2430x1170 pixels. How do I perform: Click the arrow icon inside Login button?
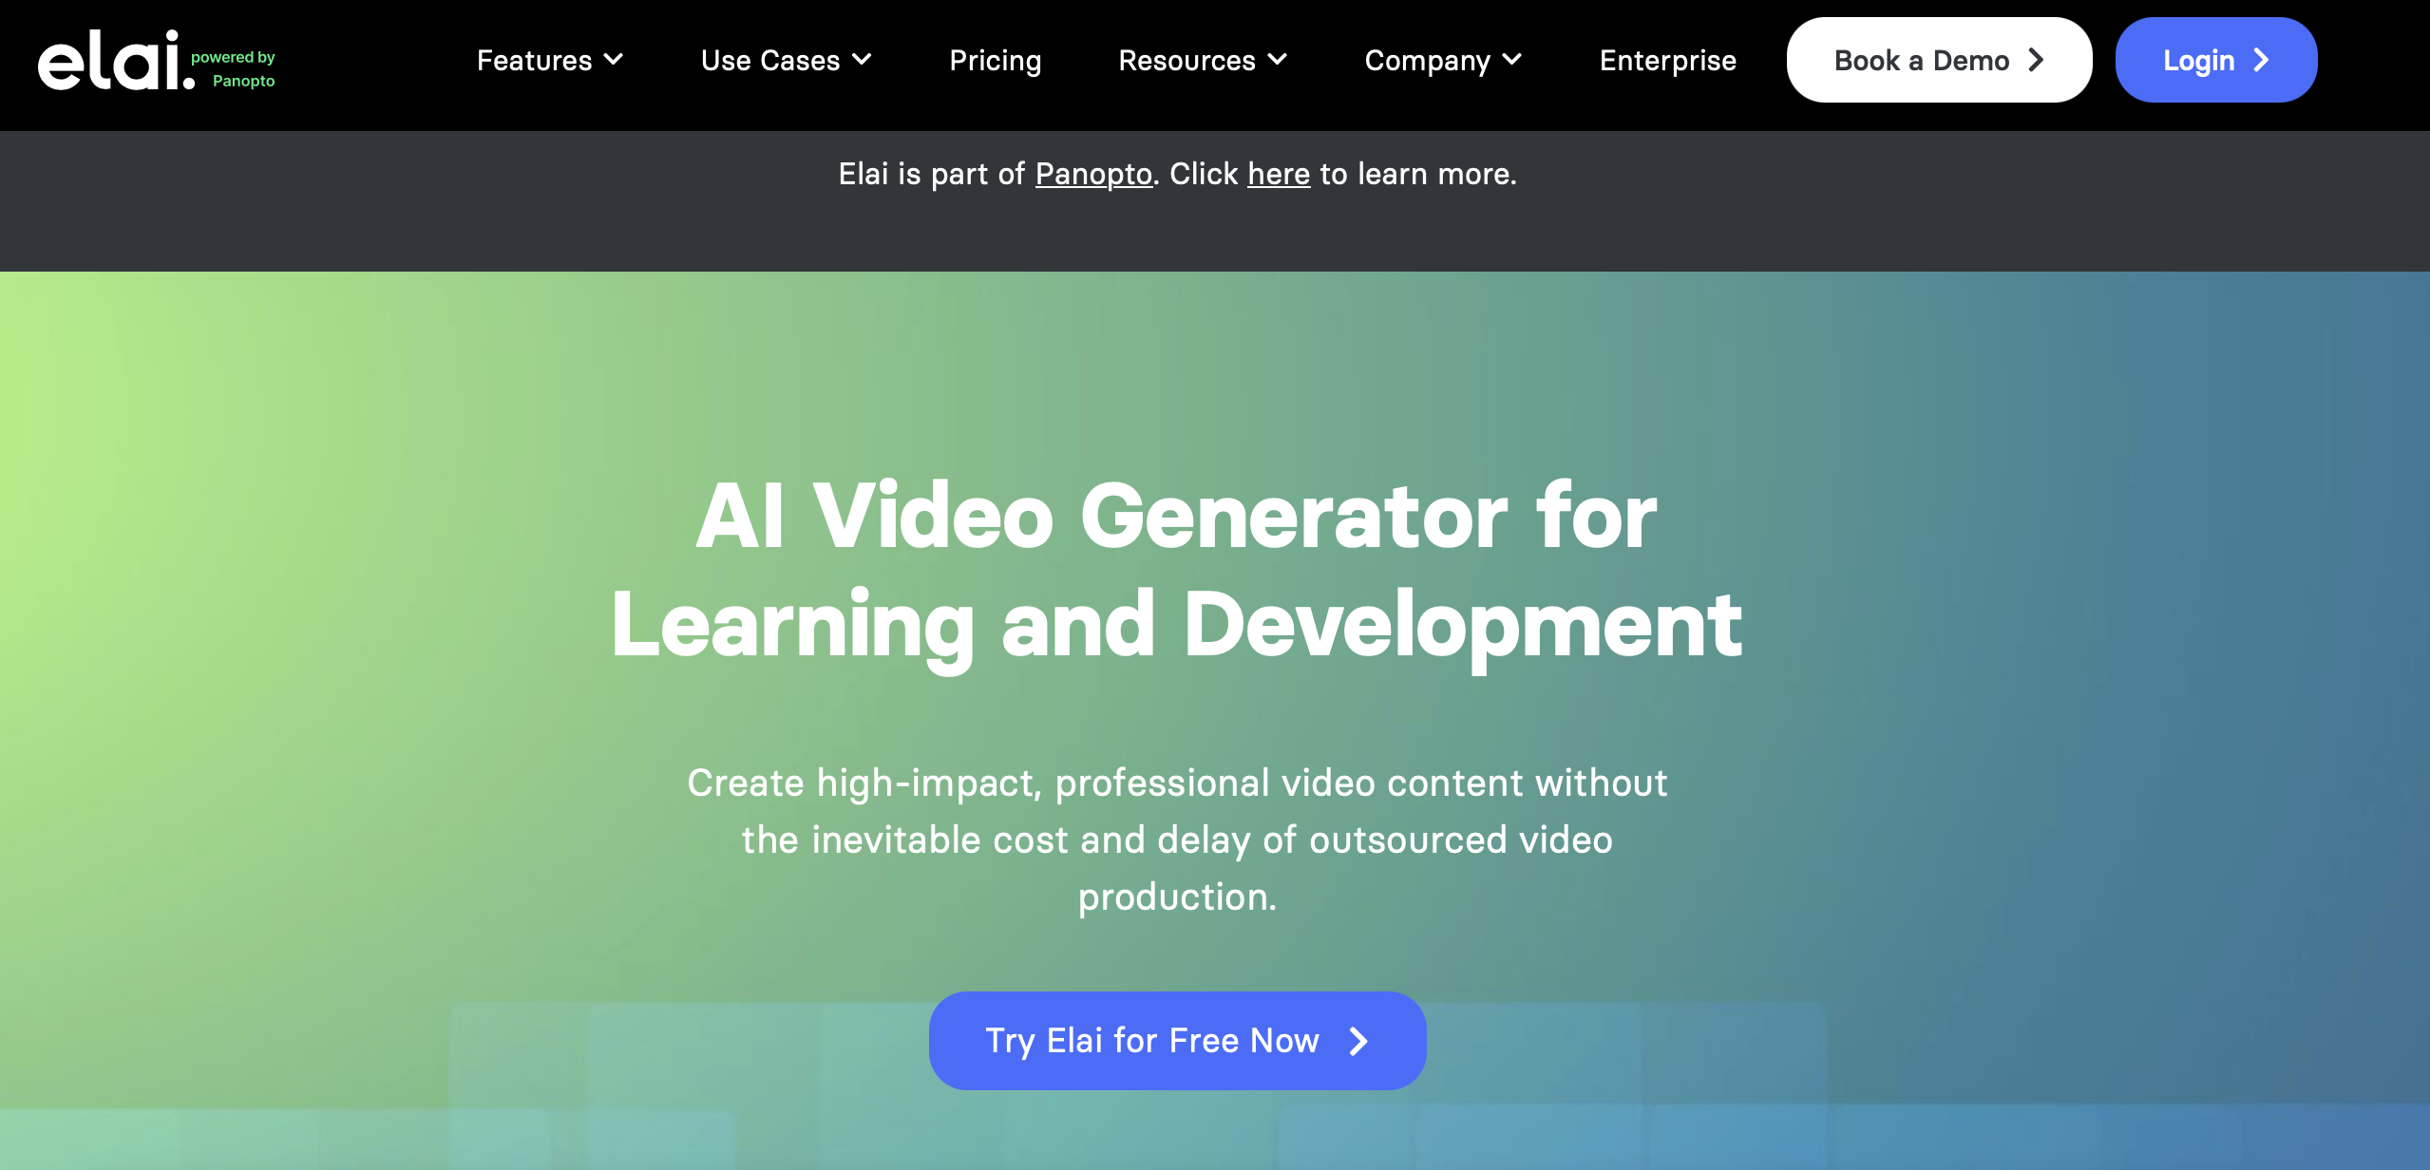[x=2261, y=60]
